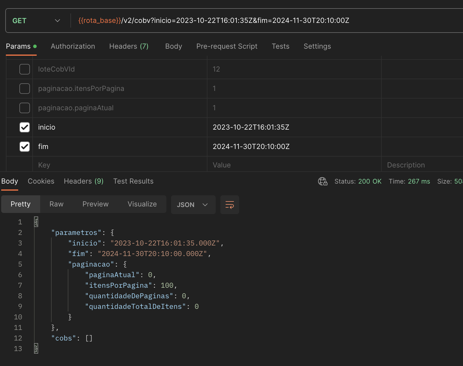Viewport: 463px width, 366px height.
Task: Click the network globe lock icon
Action: pyautogui.click(x=323, y=182)
